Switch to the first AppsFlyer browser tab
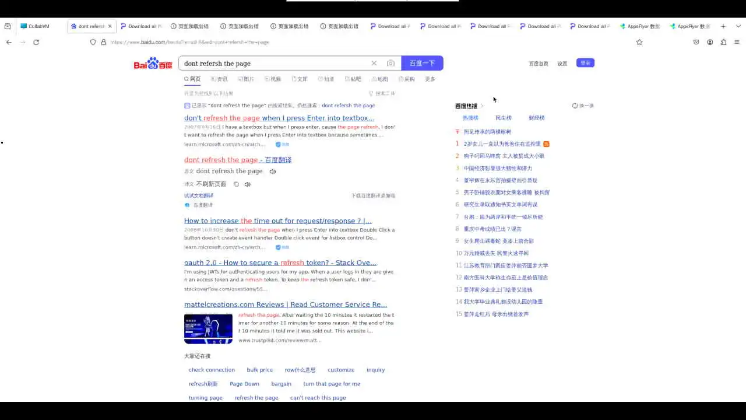The image size is (746, 420). click(641, 26)
